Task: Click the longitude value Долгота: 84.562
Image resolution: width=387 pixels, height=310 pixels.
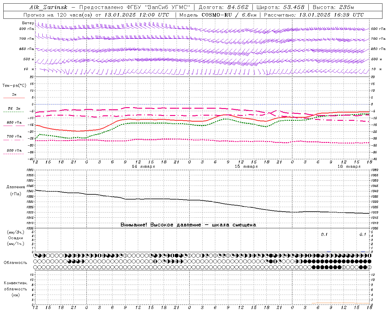Action: pos(223,7)
